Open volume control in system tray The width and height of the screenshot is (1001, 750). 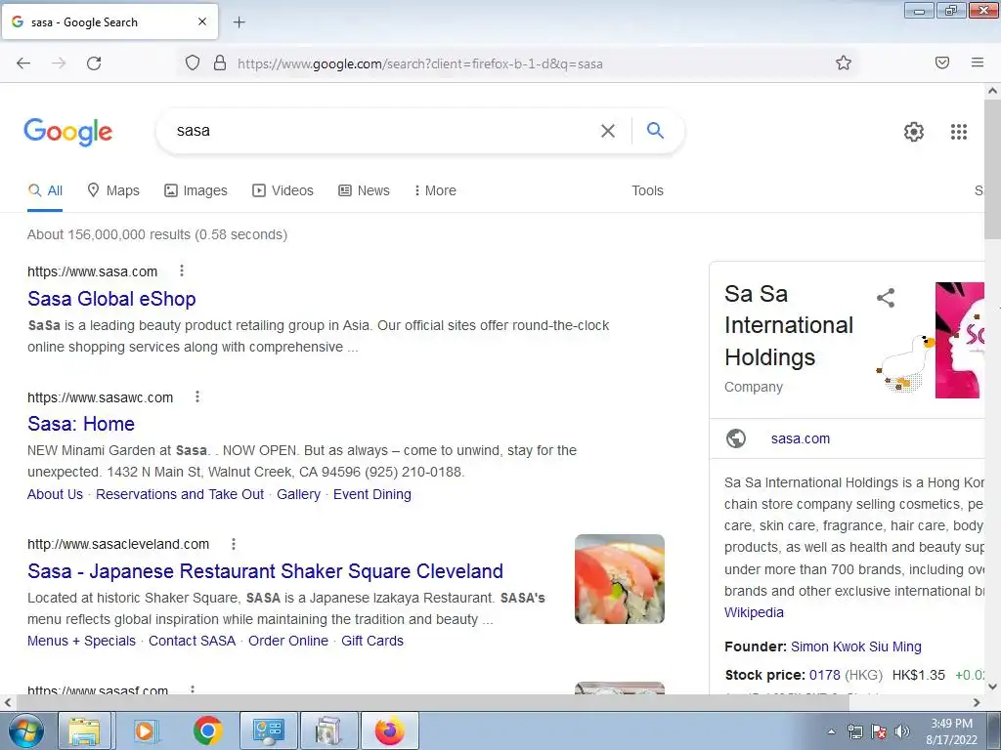click(902, 731)
